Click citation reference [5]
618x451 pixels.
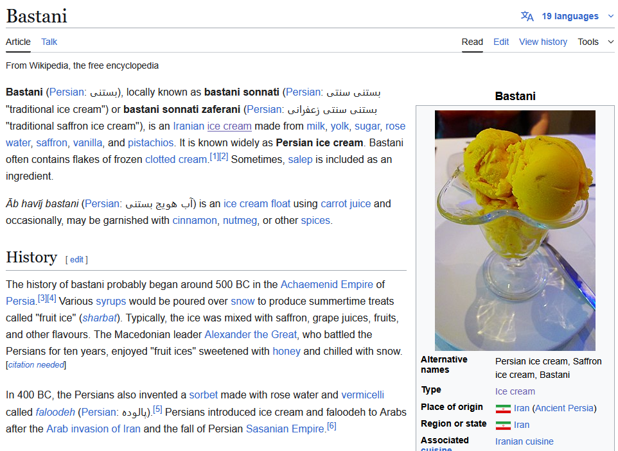click(157, 409)
